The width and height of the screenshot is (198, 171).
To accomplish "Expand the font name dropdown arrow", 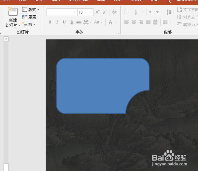I will pyautogui.click(x=75, y=12).
